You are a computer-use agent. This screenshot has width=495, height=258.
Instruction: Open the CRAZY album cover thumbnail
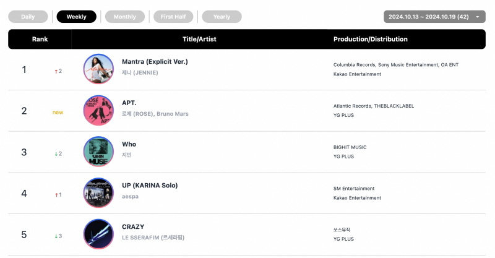coord(98,234)
